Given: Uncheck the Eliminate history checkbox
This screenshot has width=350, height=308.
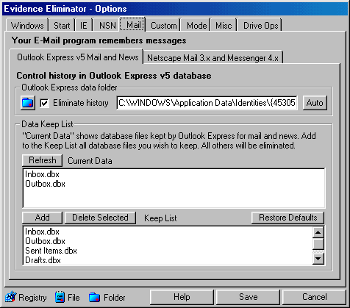Looking at the screenshot, I should click(44, 103).
